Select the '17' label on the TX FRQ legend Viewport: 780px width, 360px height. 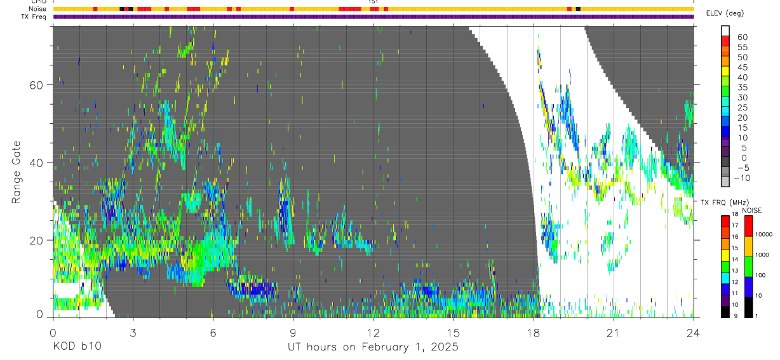(x=735, y=225)
